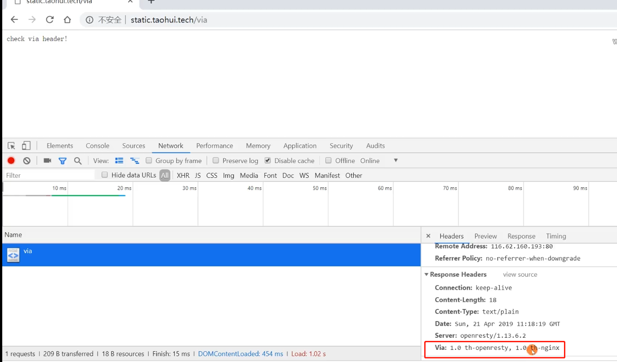Click the capture screenshots camera icon

(x=47, y=160)
